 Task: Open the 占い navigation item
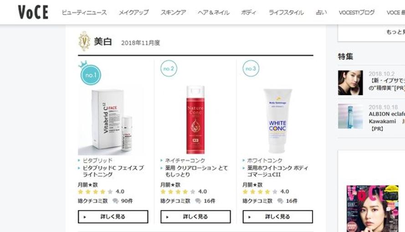(321, 12)
